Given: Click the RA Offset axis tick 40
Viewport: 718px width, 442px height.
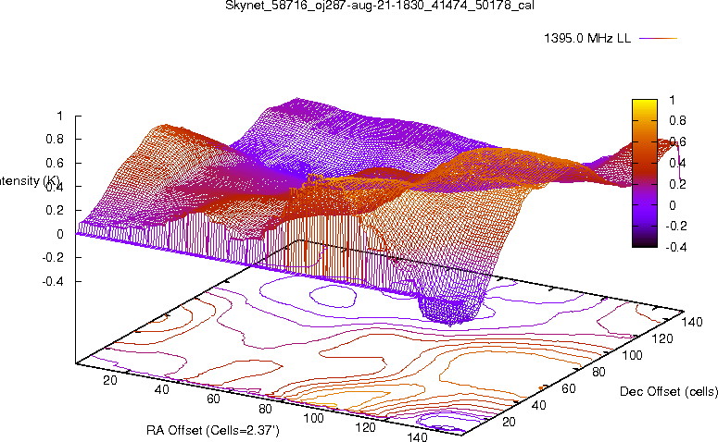Looking at the screenshot, I should [161, 389].
